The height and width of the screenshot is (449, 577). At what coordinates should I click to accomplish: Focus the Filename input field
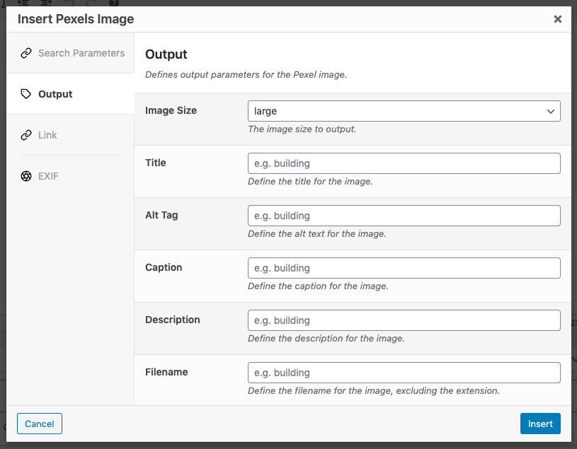click(404, 373)
